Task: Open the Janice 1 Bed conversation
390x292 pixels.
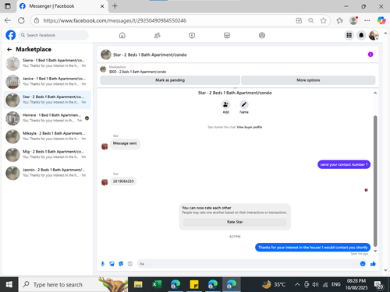Action: [48, 82]
